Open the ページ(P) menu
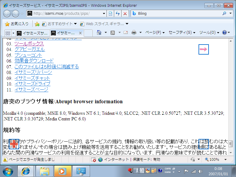 tap(155, 32)
